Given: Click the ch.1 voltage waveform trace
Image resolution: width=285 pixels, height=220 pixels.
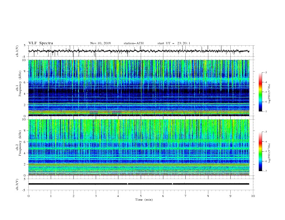Looking at the screenshot, I should 139,51.
